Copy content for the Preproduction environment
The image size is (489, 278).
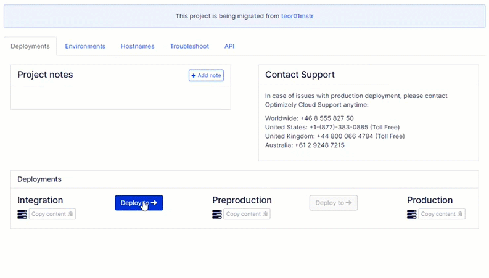[x=247, y=215]
